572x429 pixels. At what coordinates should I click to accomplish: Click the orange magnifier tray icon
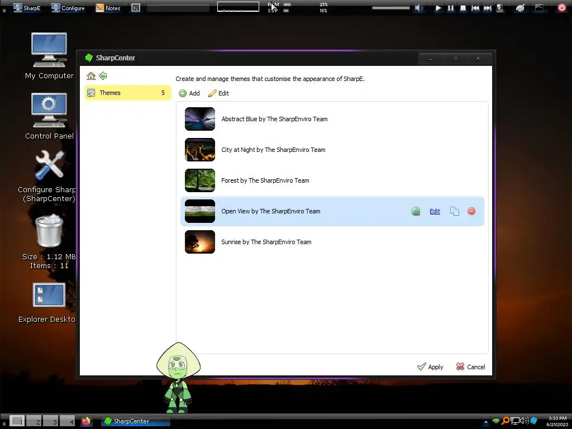[x=505, y=421]
